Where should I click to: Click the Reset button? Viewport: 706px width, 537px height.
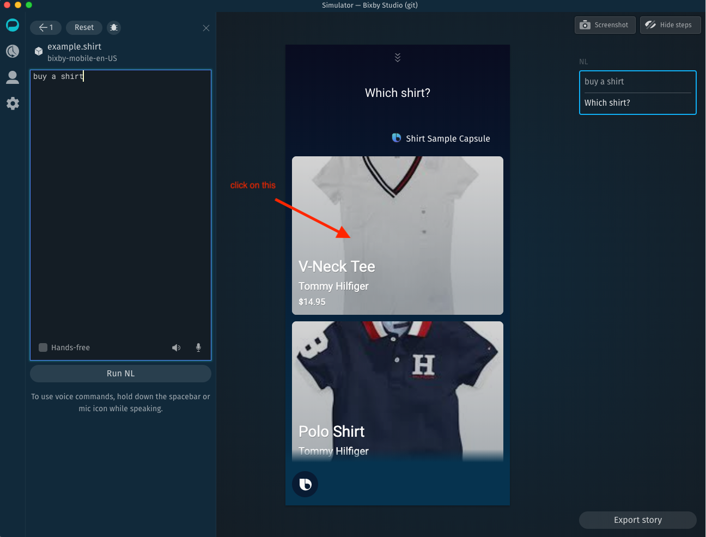(x=84, y=27)
